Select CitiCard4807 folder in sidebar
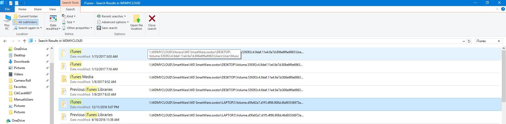506x124 pixels. tap(23, 93)
